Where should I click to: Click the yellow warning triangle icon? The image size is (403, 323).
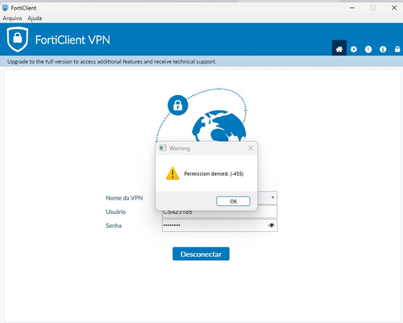[172, 173]
